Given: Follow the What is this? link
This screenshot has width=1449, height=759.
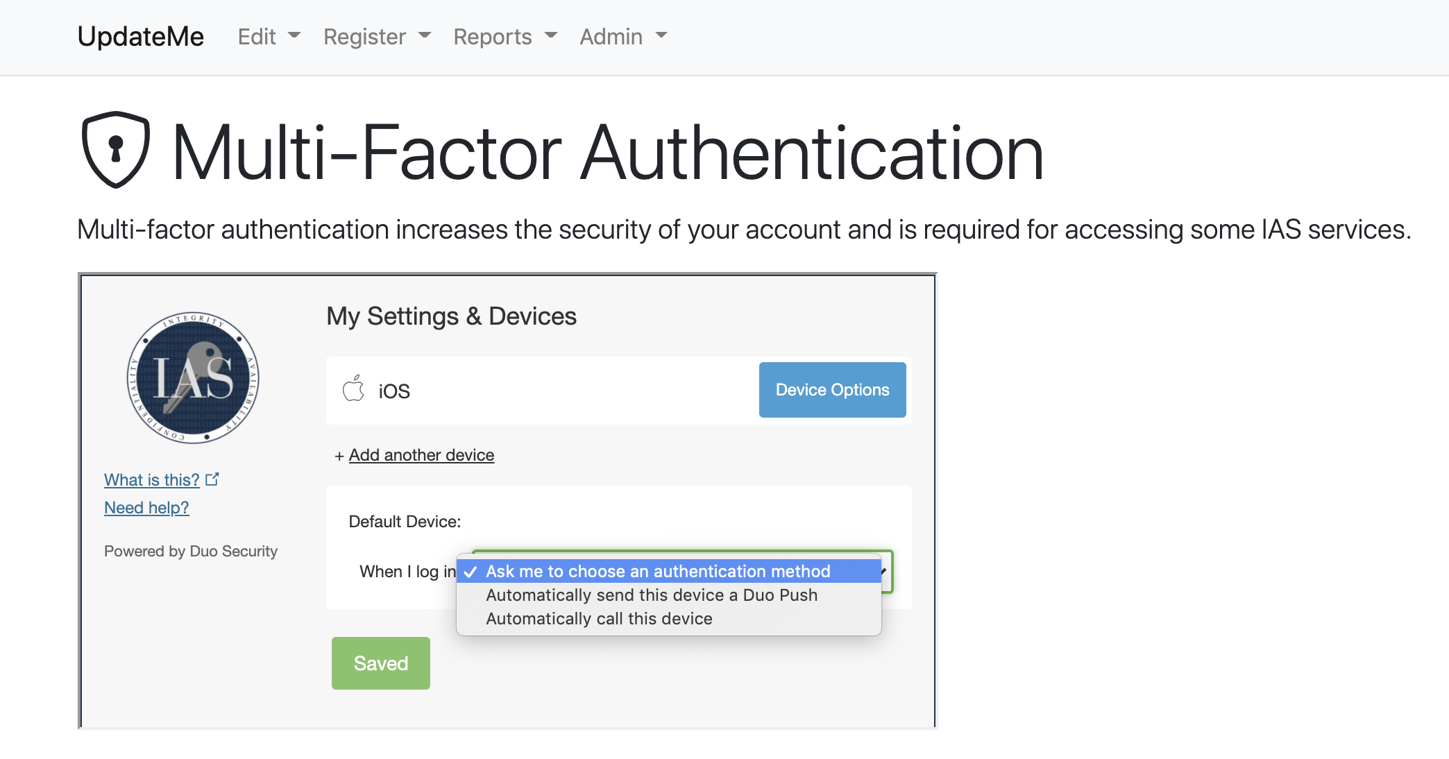Looking at the screenshot, I should pyautogui.click(x=151, y=480).
